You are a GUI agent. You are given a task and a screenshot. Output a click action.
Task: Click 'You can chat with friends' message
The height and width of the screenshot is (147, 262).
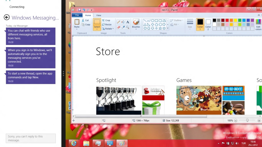(30, 36)
